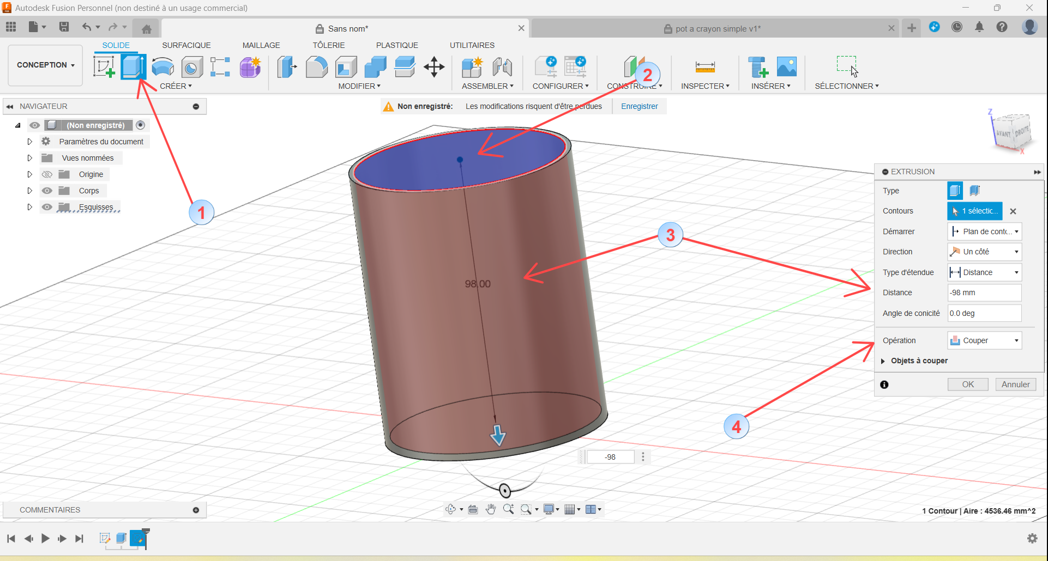Viewport: 1048px width, 561px height.
Task: Select the Create Sketch tool icon
Action: pyautogui.click(x=104, y=67)
